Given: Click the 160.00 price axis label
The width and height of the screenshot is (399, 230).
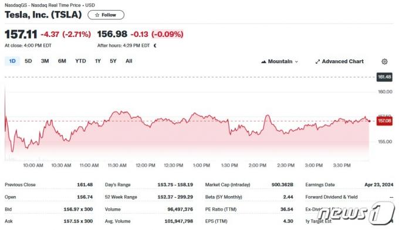Looking at the screenshot, I should pos(385,92).
